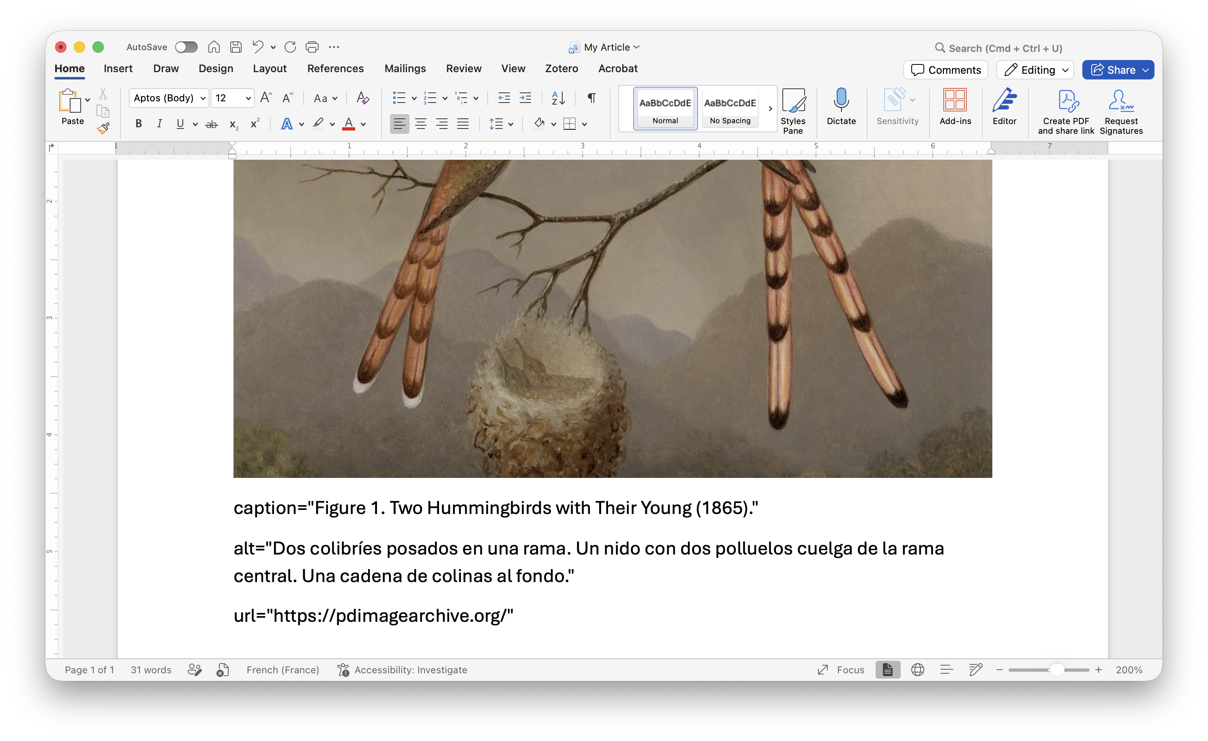
Task: Click the Increase Font Size icon
Action: tap(266, 98)
